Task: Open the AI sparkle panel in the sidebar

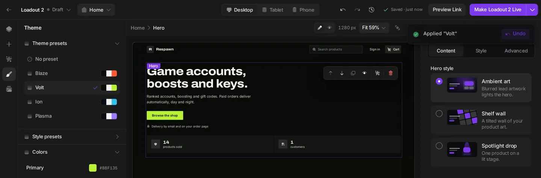Action: tap(9, 59)
